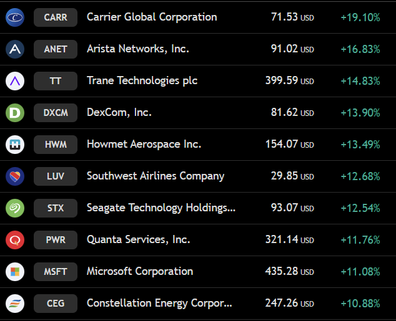Open the CARR ticker badge

coord(56,17)
